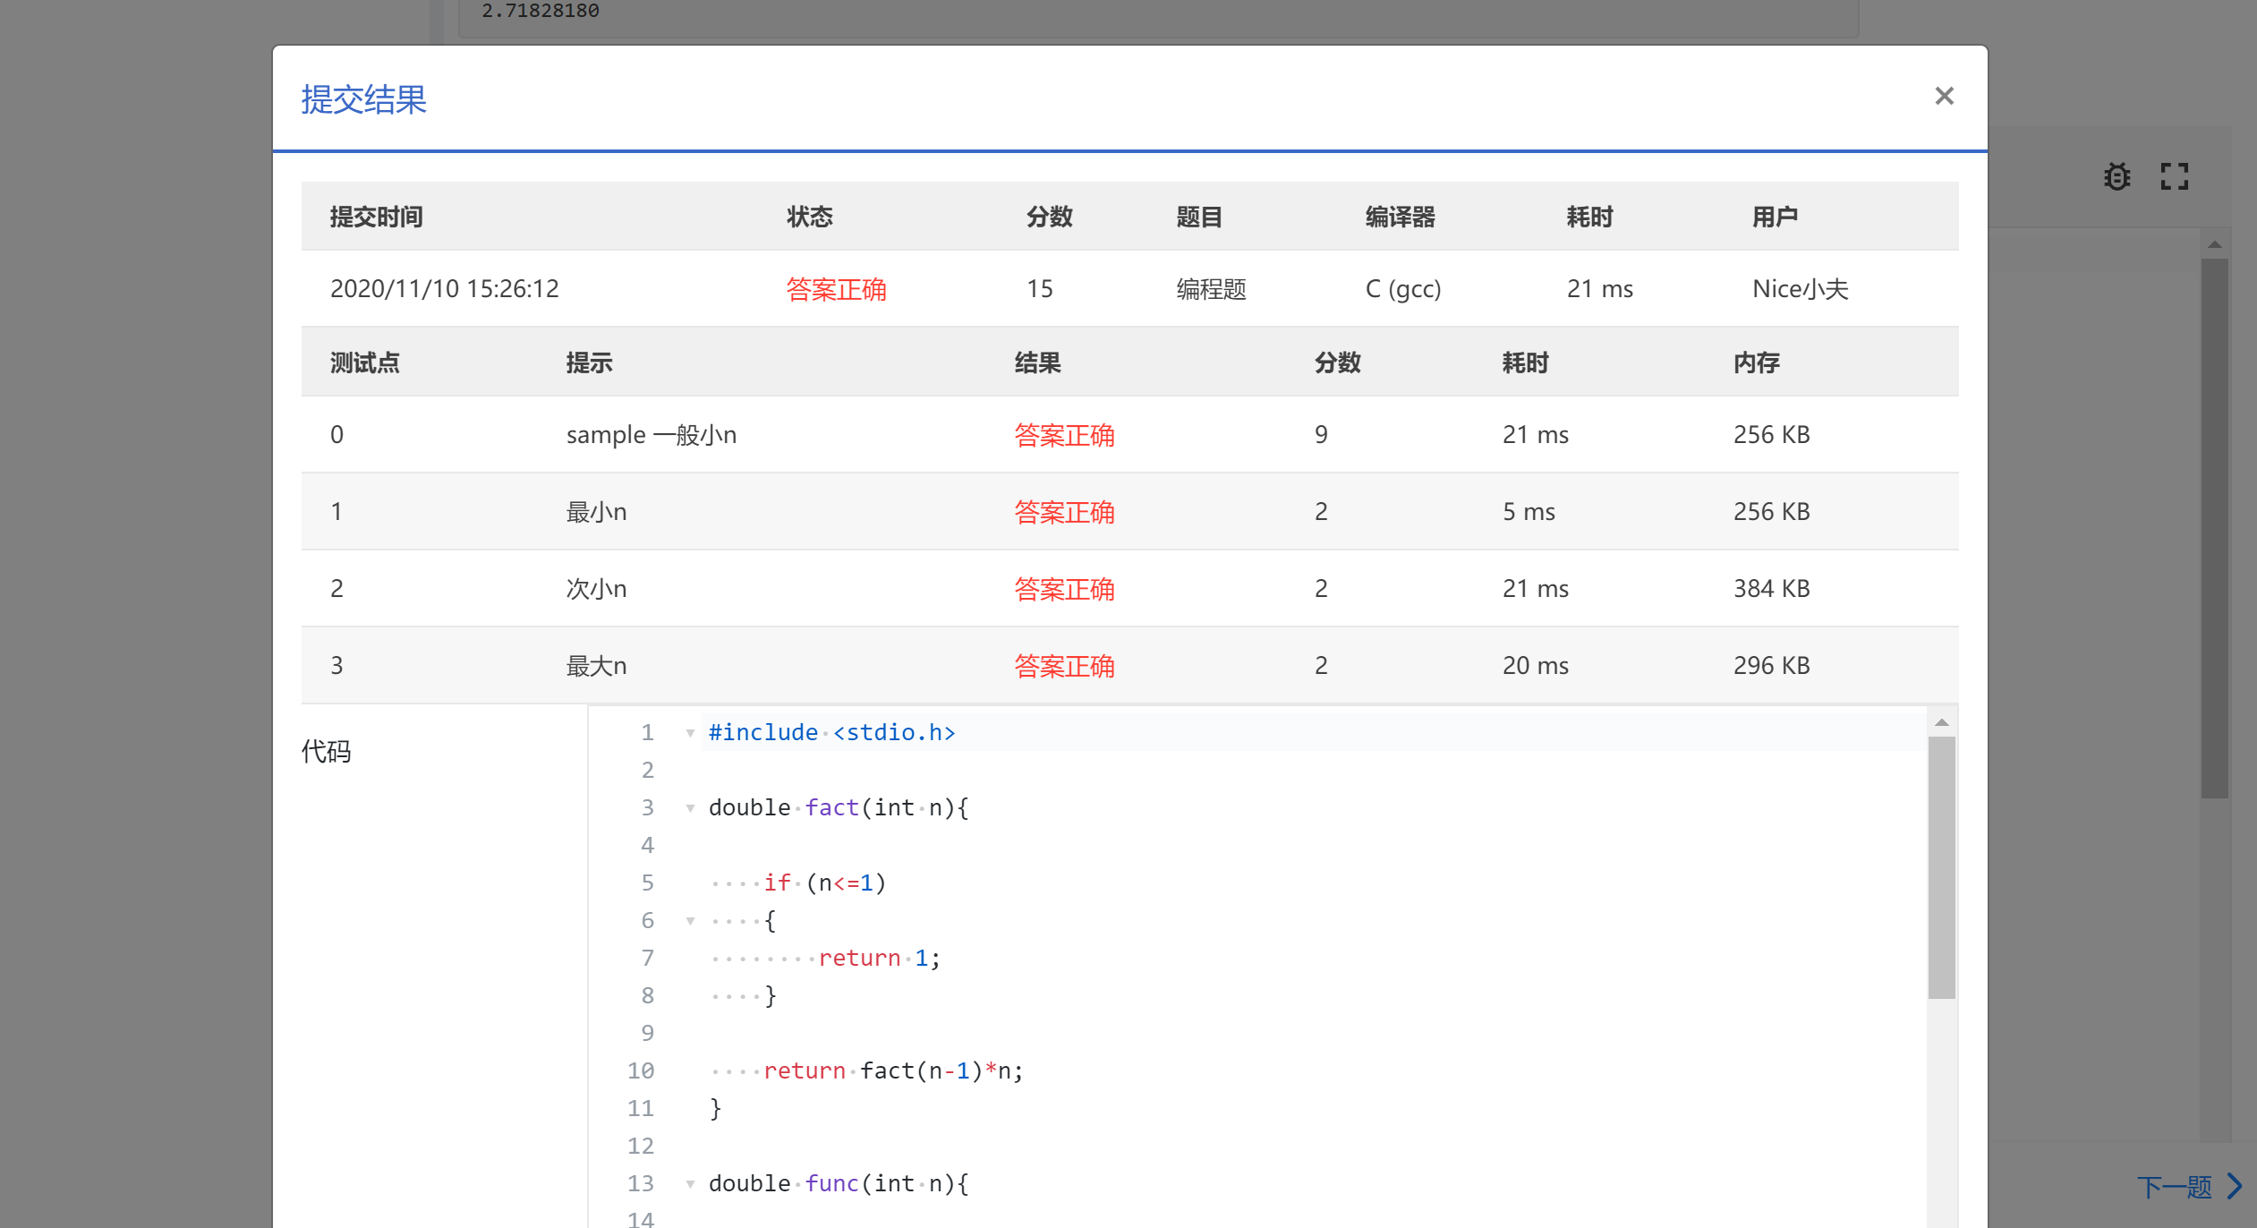Click the 答案正确 result for 最小n row
This screenshot has height=1228, width=2257.
pyautogui.click(x=1064, y=512)
